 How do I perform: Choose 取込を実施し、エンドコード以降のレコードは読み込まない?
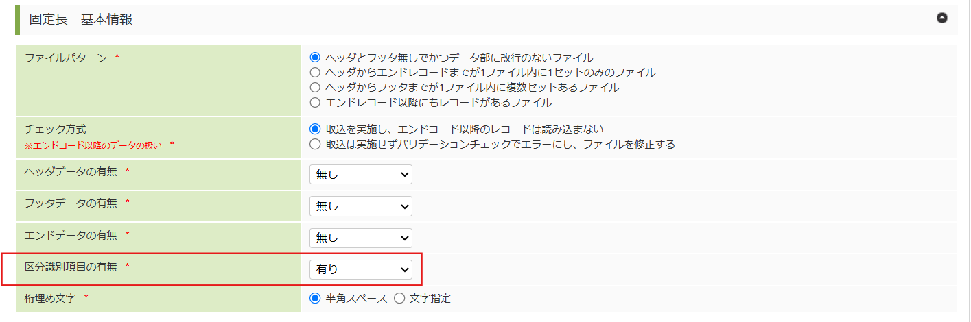pyautogui.click(x=316, y=129)
